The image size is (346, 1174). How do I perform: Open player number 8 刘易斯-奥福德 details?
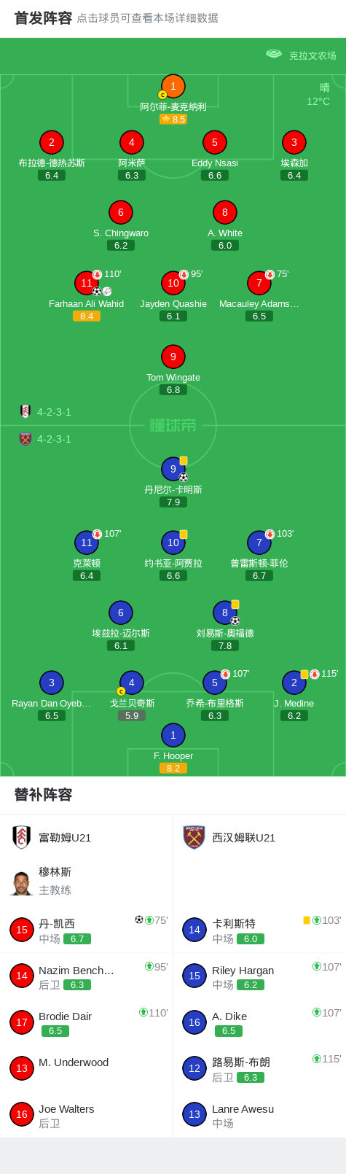click(x=225, y=613)
